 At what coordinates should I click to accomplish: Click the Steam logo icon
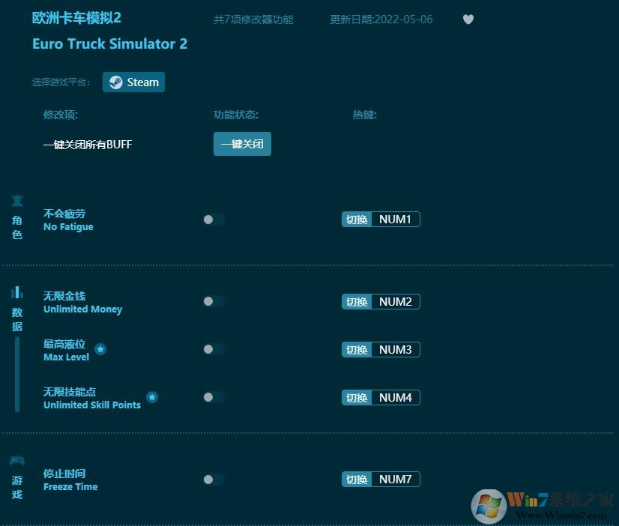115,82
